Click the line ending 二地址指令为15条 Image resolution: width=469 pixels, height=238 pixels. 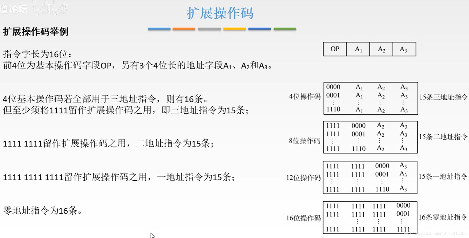coord(108,143)
